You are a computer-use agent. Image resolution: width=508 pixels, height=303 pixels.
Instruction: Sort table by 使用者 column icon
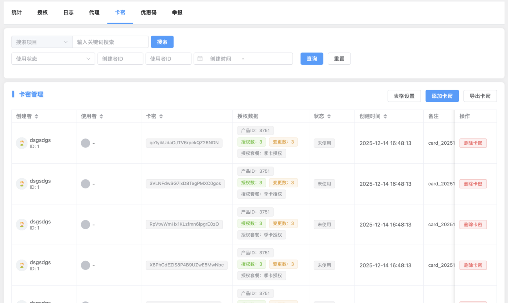click(x=101, y=116)
